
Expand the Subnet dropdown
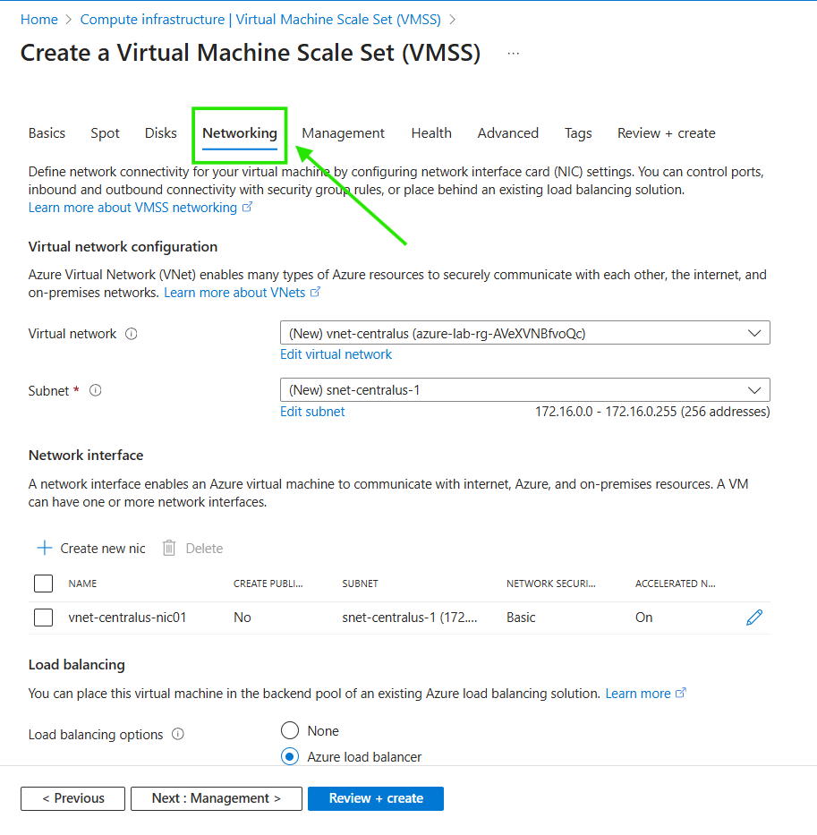tap(524, 390)
